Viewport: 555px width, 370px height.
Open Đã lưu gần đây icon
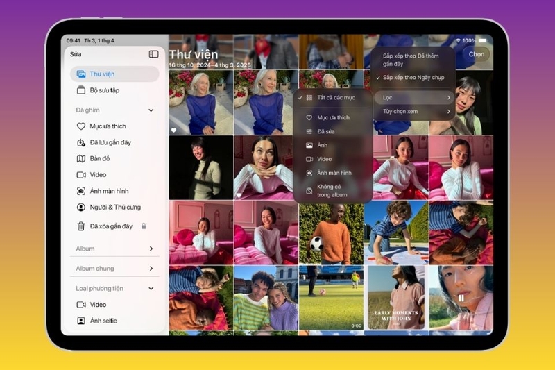point(81,143)
